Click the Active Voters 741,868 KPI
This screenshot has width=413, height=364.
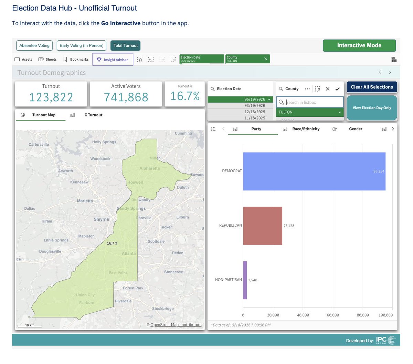click(126, 94)
